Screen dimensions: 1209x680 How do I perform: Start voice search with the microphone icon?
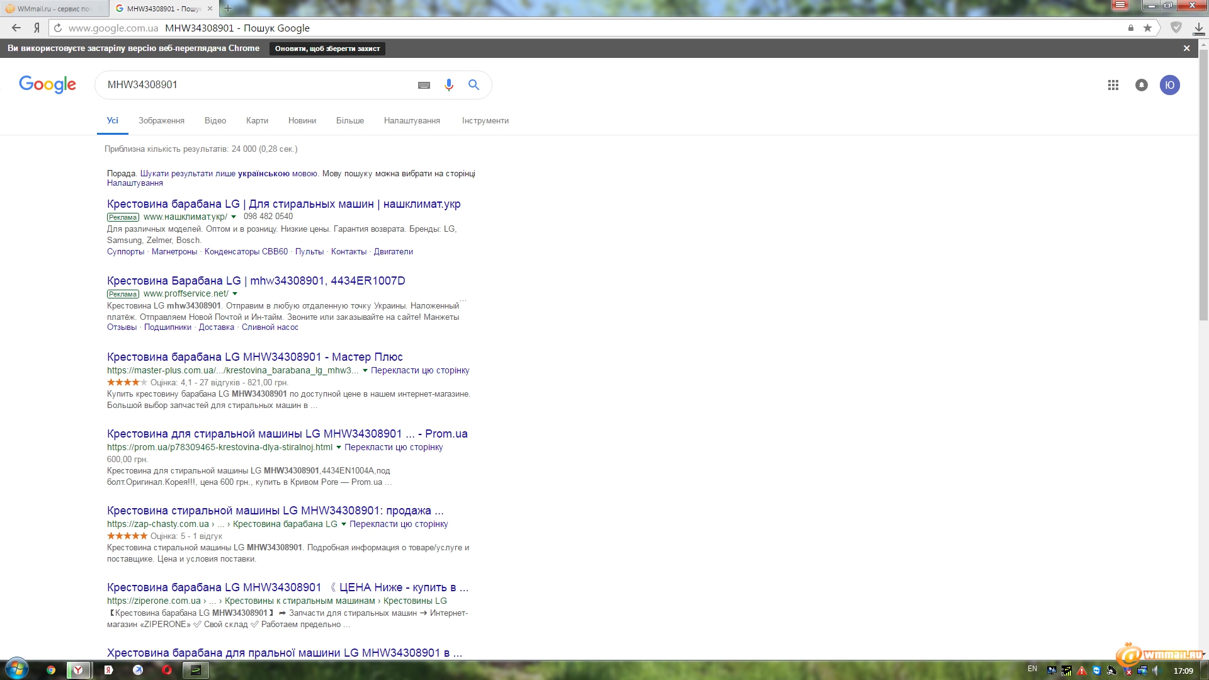click(x=448, y=85)
